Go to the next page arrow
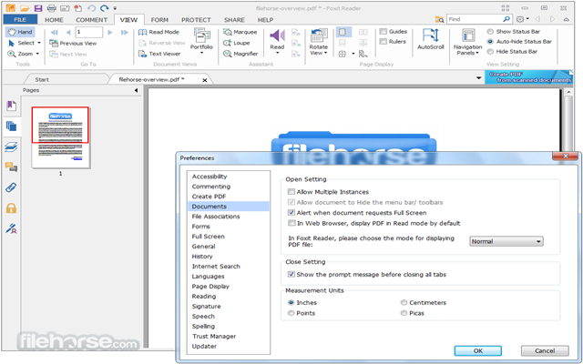This screenshot has height=364, width=583. point(110,33)
